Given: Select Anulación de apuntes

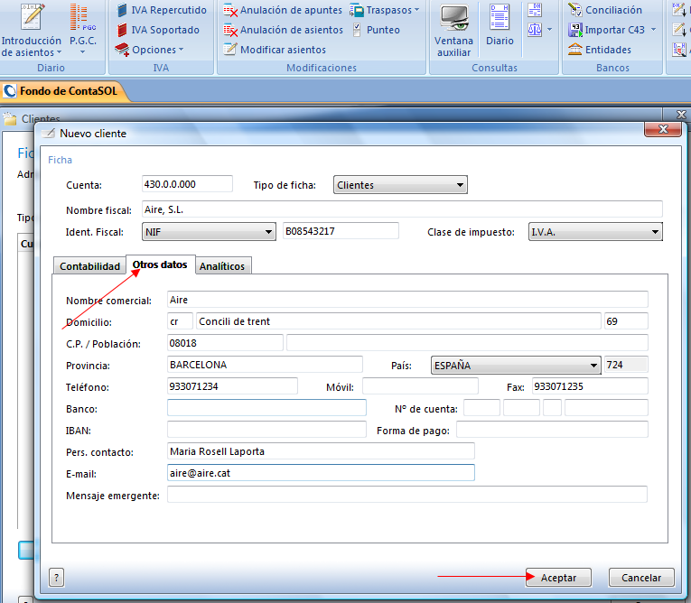Looking at the screenshot, I should tap(283, 10).
